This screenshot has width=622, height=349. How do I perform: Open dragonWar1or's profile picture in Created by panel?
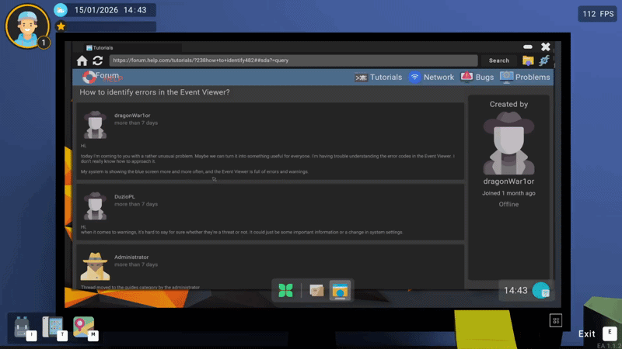coord(508,144)
